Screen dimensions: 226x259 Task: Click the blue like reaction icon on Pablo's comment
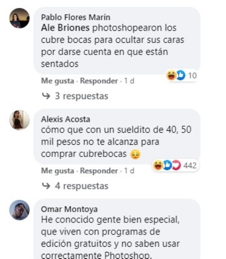click(x=180, y=75)
